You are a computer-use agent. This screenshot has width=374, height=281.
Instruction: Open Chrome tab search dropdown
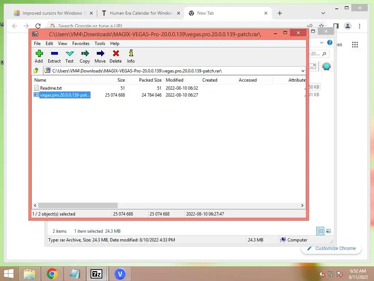click(x=323, y=13)
